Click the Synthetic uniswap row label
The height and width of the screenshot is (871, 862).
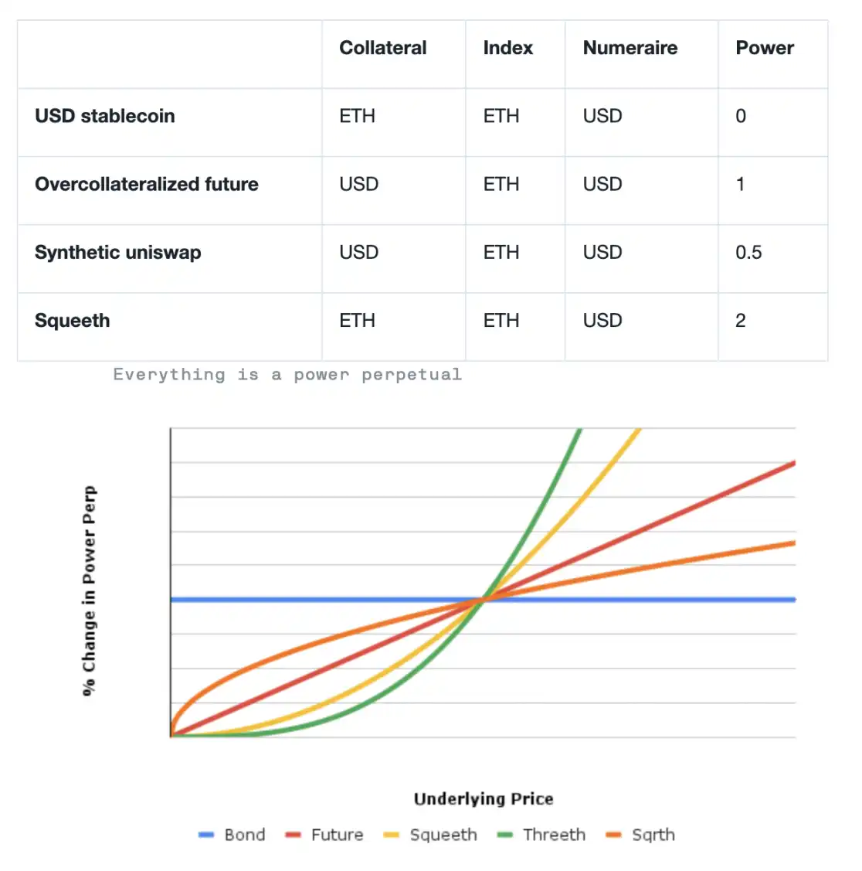point(117,253)
